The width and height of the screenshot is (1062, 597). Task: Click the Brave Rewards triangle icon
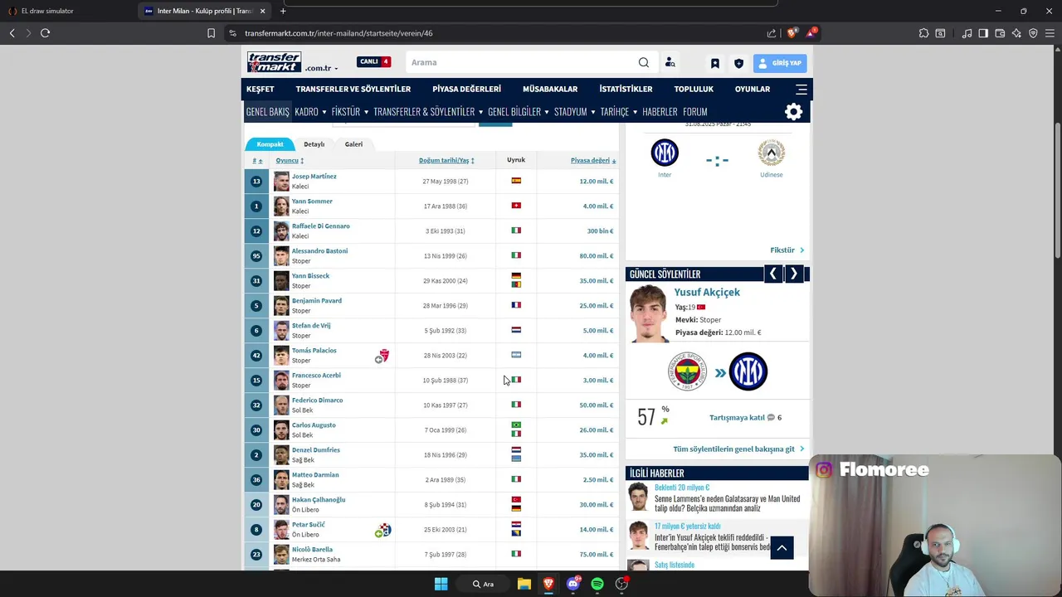pos(811,33)
